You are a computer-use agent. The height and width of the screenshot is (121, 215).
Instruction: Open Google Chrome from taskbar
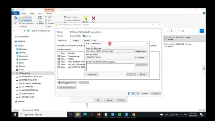point(134,115)
